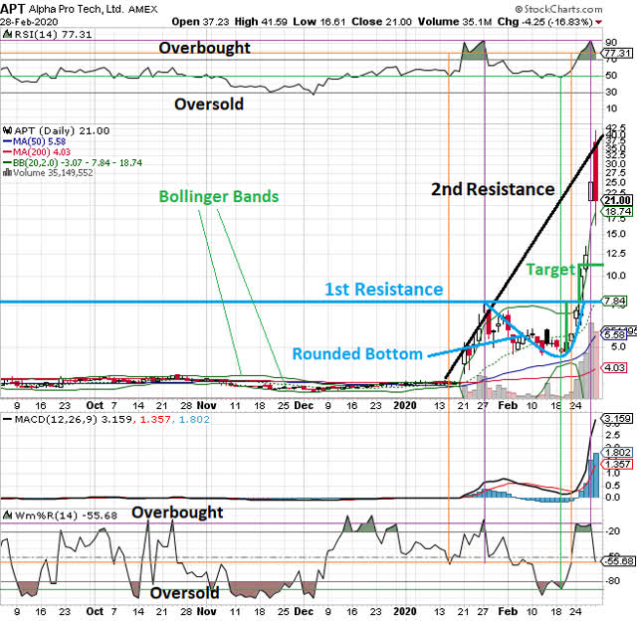Click the tall red last candlestick in the price panel
Screen dimensions: 637x621
[595, 170]
